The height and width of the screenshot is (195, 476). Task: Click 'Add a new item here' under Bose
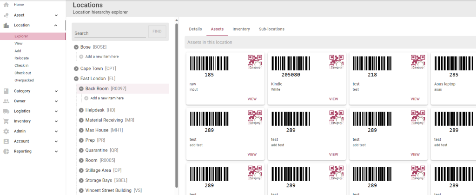[102, 57]
